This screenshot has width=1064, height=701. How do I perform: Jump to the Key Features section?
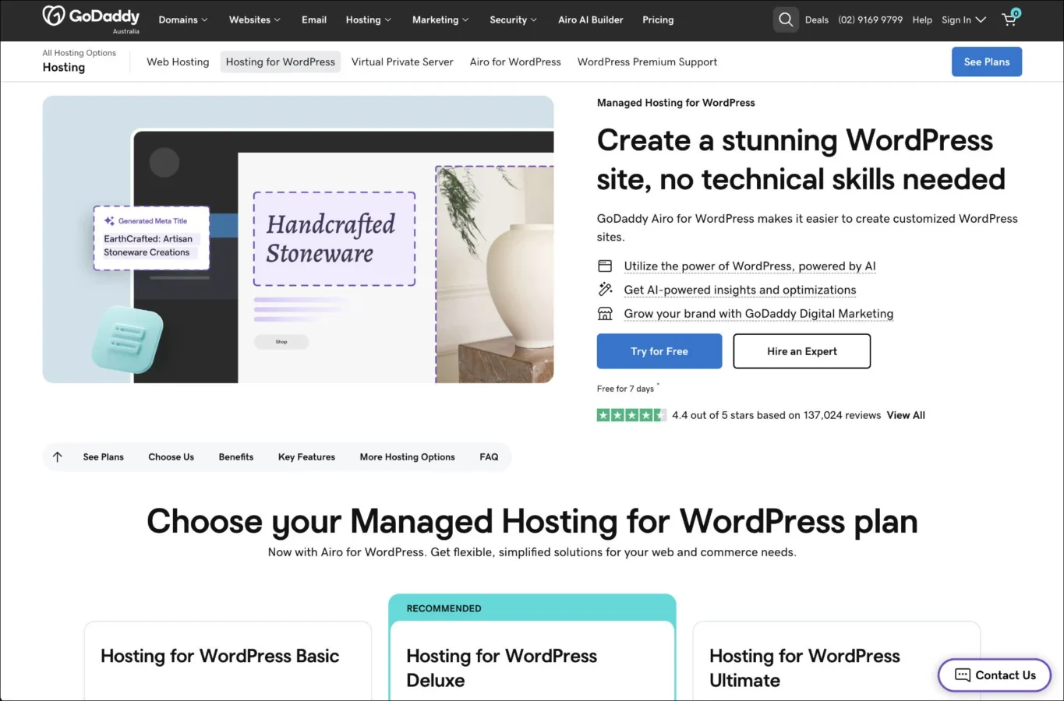tap(306, 457)
